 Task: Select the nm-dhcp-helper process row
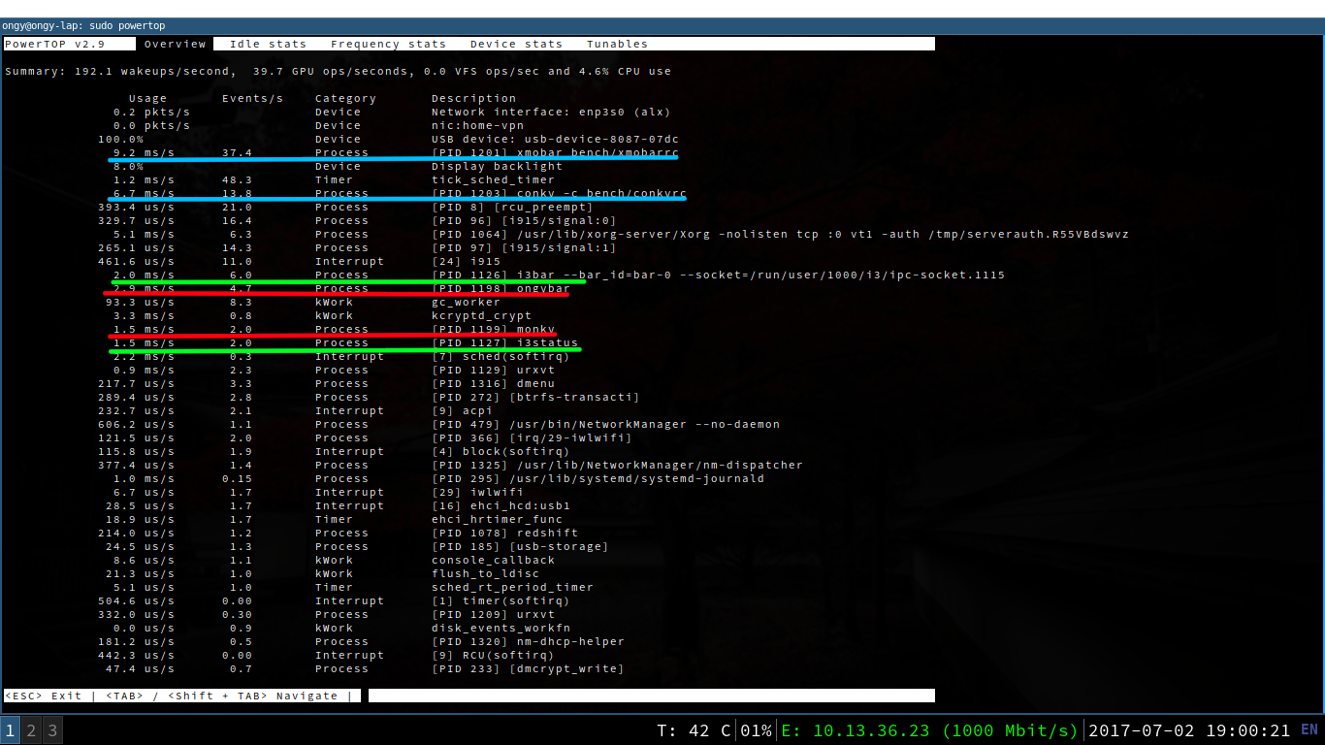[x=361, y=641]
